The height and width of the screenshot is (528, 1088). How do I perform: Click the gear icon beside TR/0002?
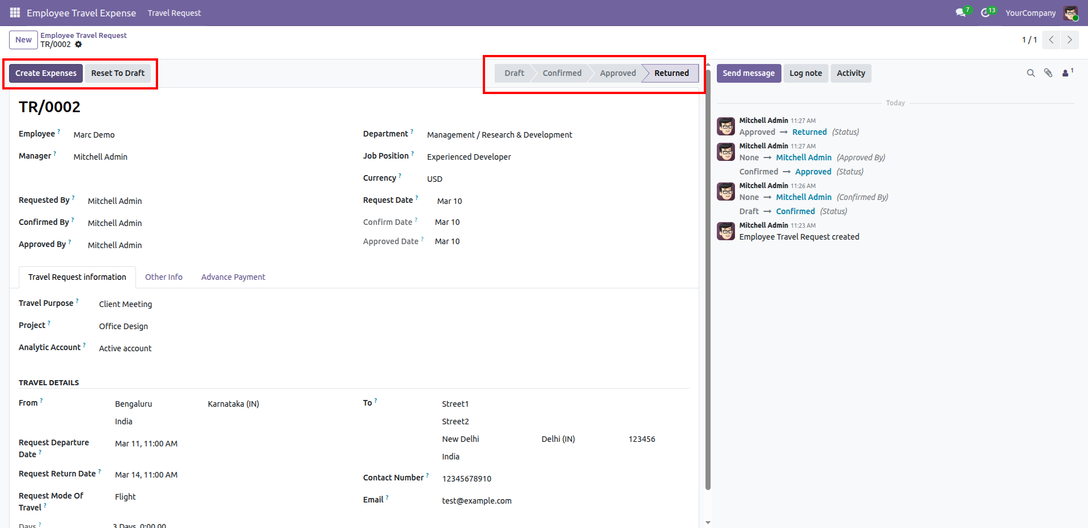pos(79,44)
